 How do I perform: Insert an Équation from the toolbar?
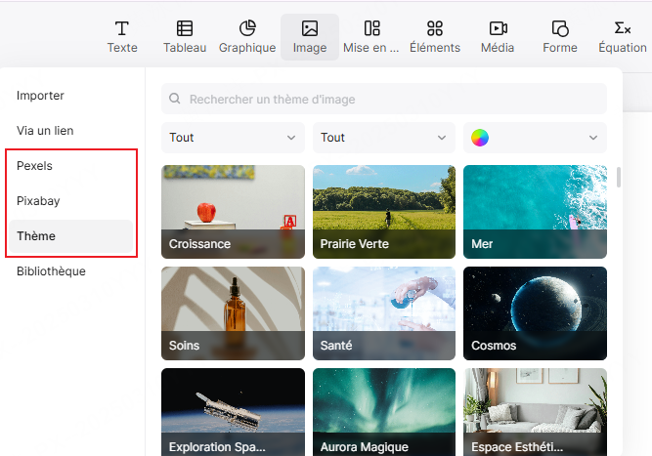click(622, 29)
